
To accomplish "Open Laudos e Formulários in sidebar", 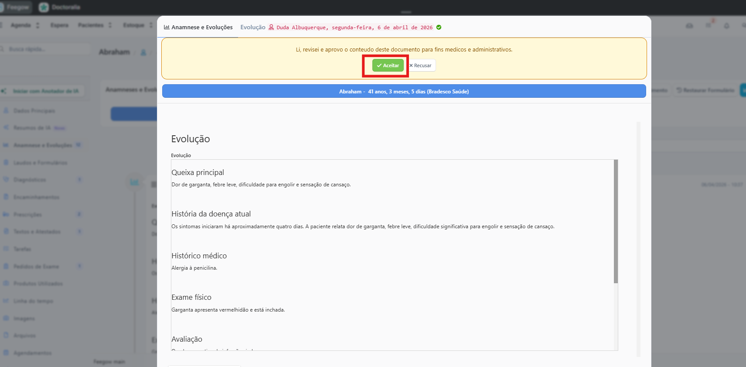I will point(40,163).
